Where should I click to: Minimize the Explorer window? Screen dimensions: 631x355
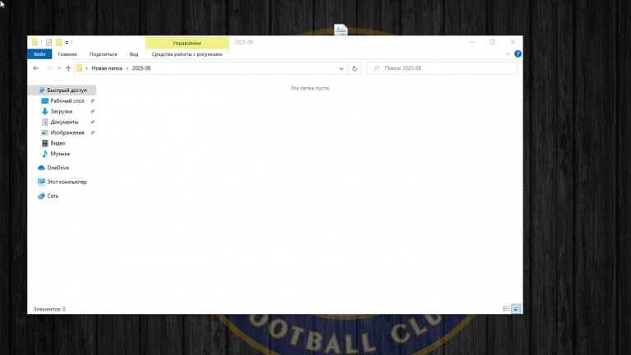point(473,42)
